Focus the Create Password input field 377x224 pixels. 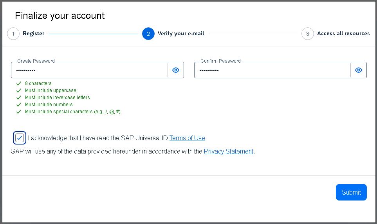[90, 70]
